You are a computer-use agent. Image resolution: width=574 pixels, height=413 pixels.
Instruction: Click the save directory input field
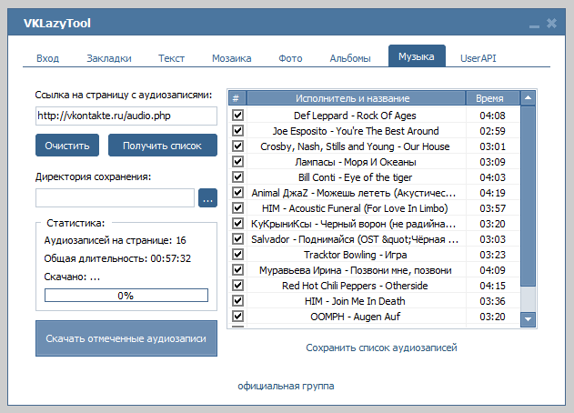[115, 198]
